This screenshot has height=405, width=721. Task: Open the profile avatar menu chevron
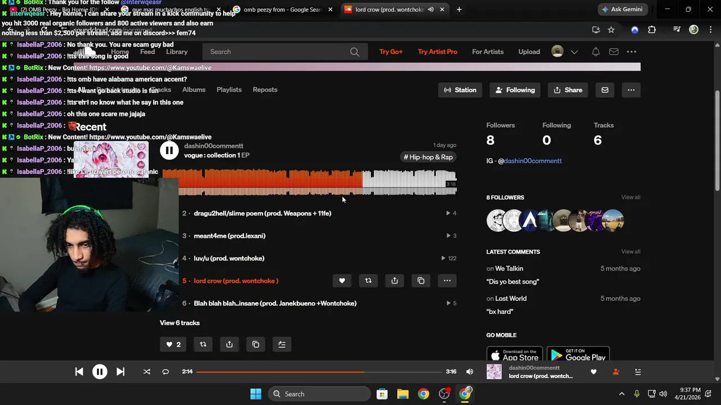point(574,52)
